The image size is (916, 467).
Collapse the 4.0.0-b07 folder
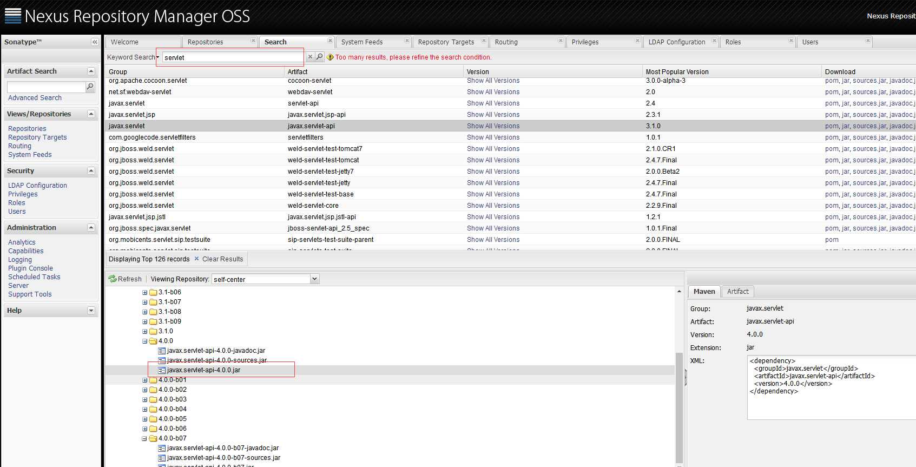click(144, 438)
